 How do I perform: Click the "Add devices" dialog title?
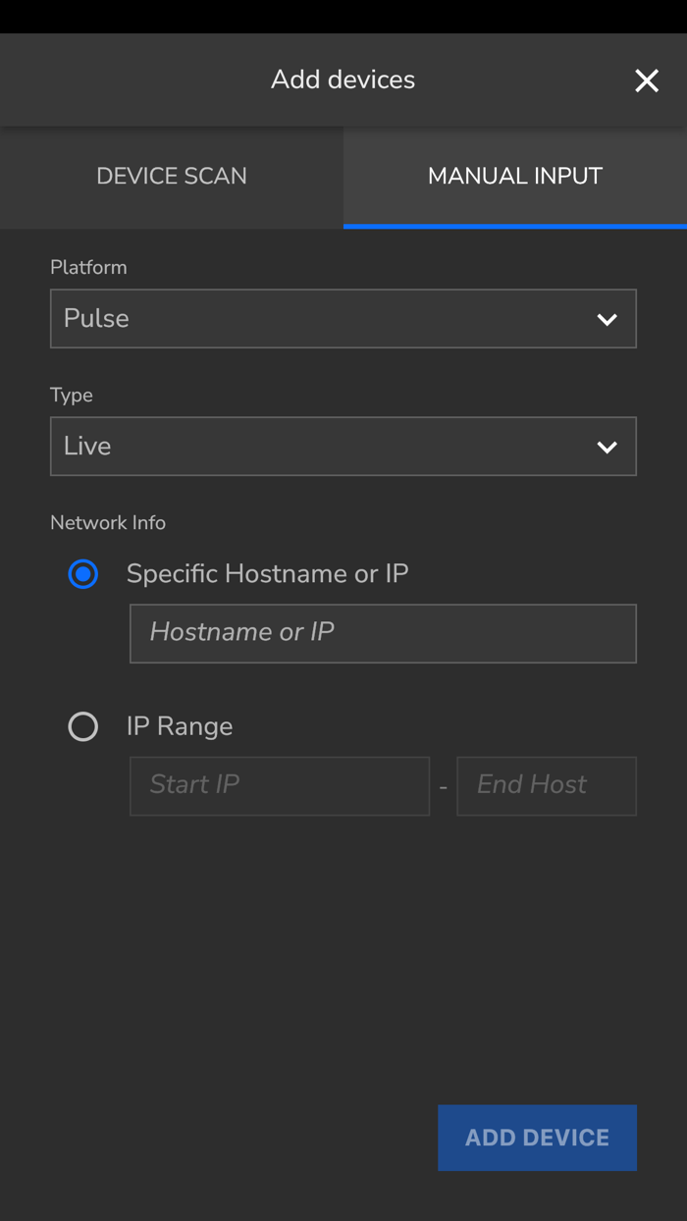343,80
